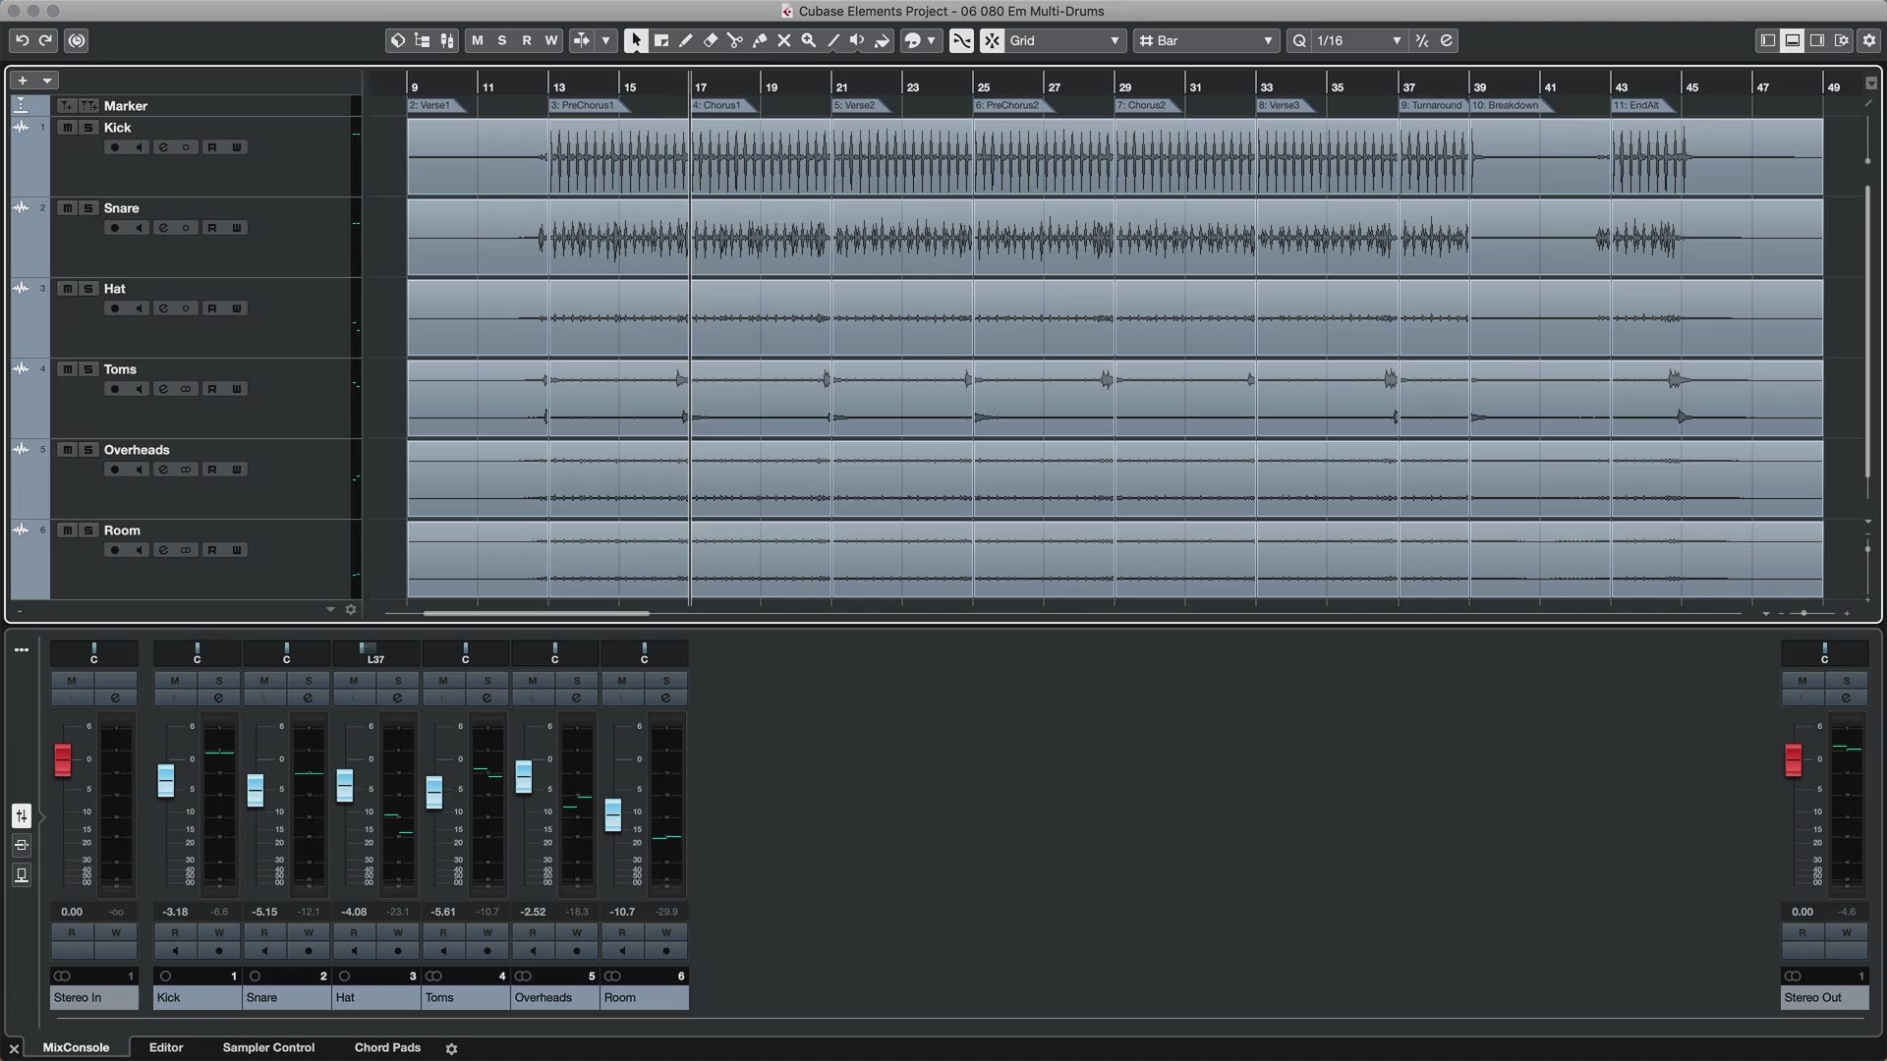Expand track list bottom dropdown arrow

[330, 610]
